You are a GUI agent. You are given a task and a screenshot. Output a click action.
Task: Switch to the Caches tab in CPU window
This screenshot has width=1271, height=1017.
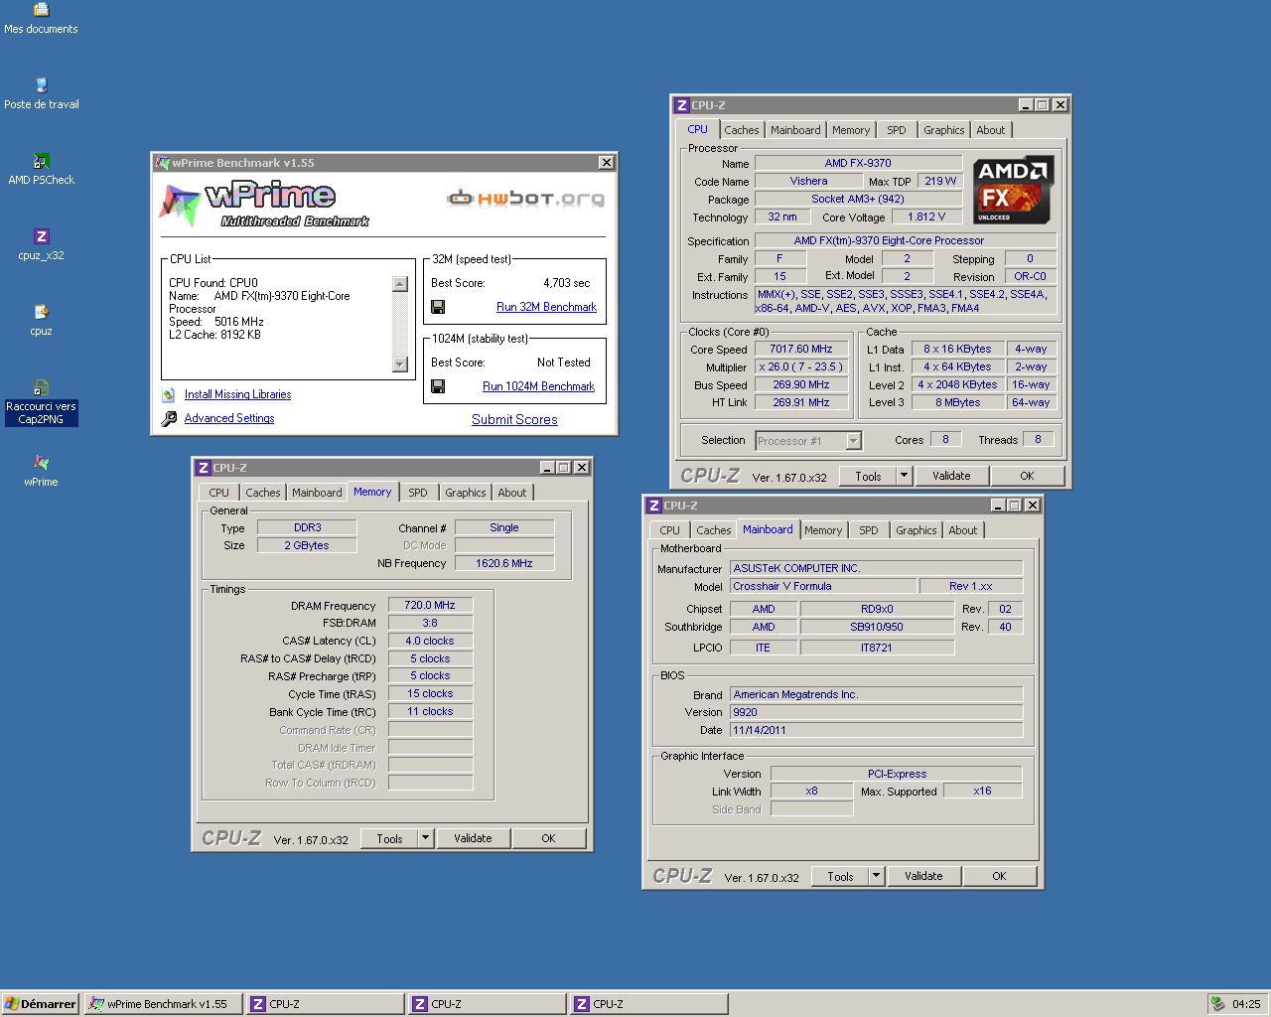(741, 130)
